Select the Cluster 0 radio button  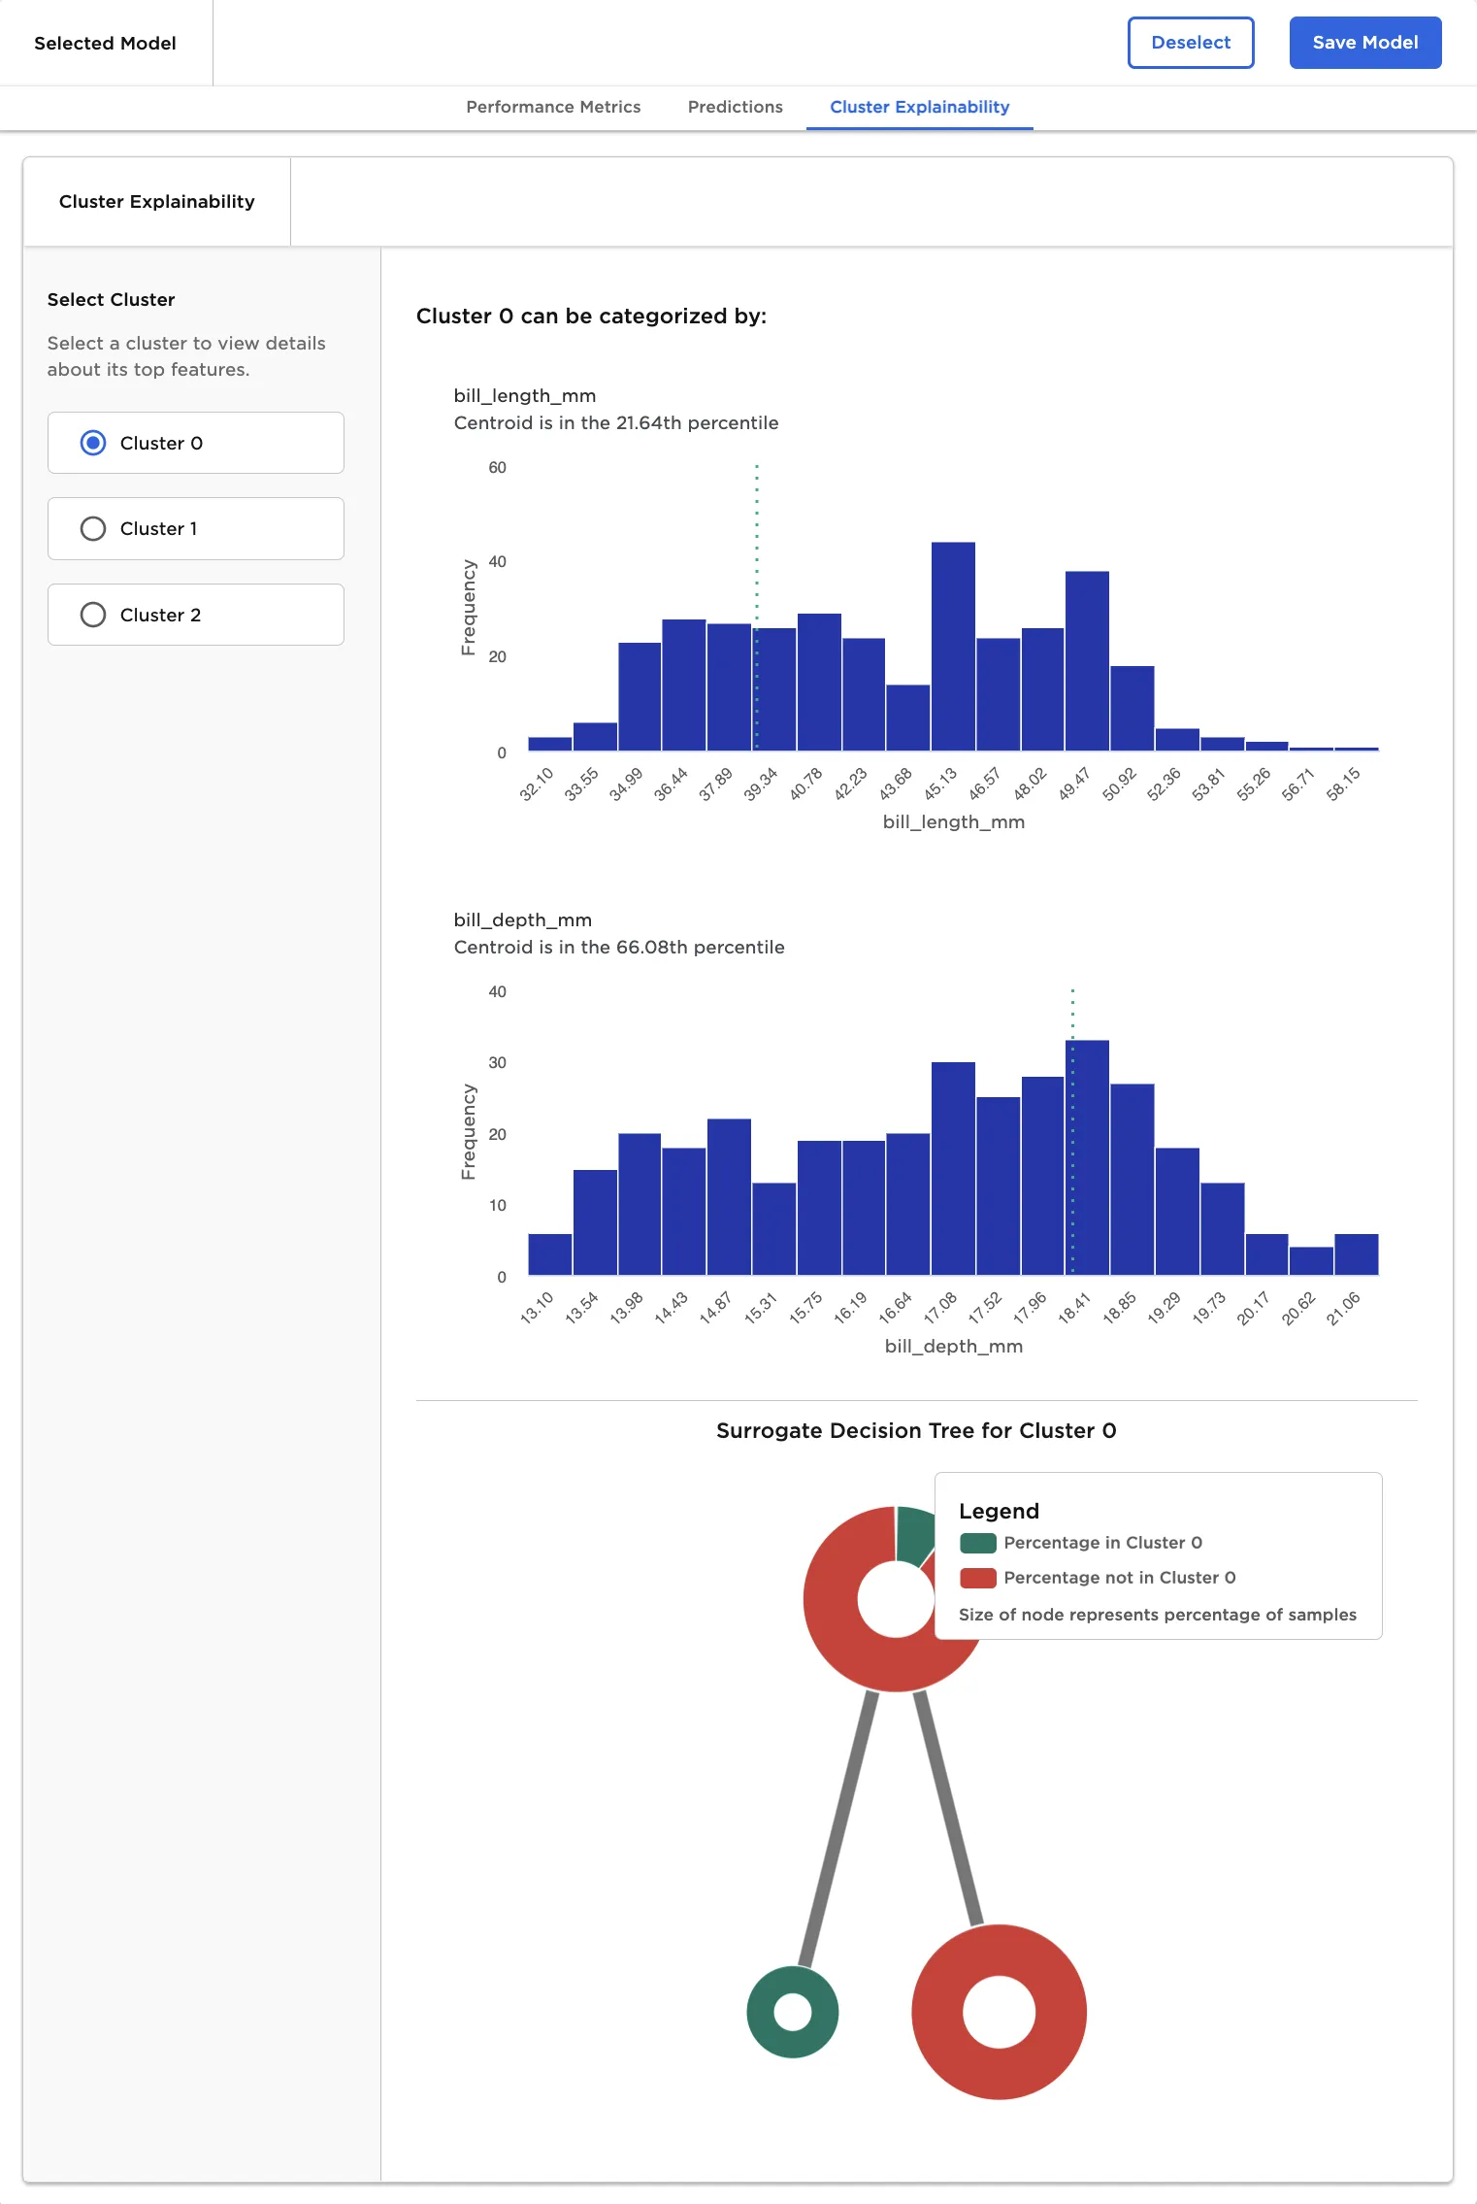93,443
